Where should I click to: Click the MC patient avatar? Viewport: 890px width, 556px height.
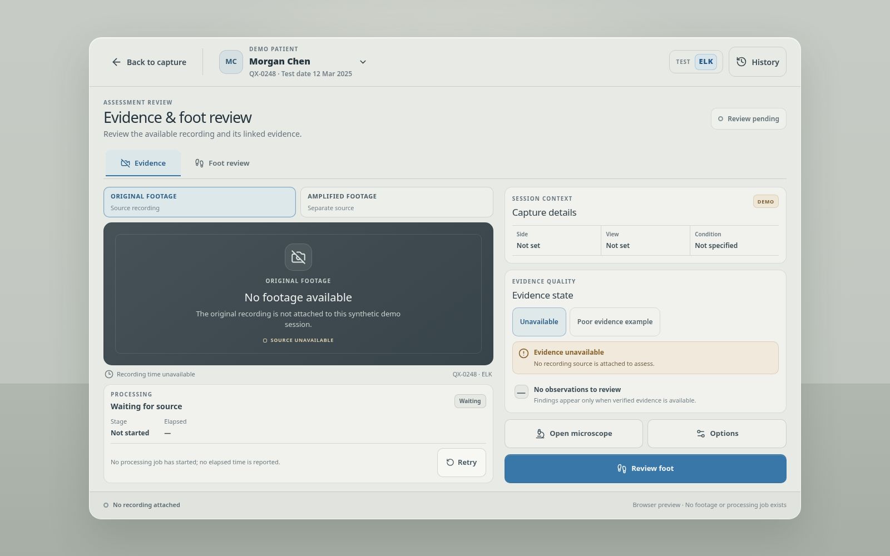[x=231, y=62]
